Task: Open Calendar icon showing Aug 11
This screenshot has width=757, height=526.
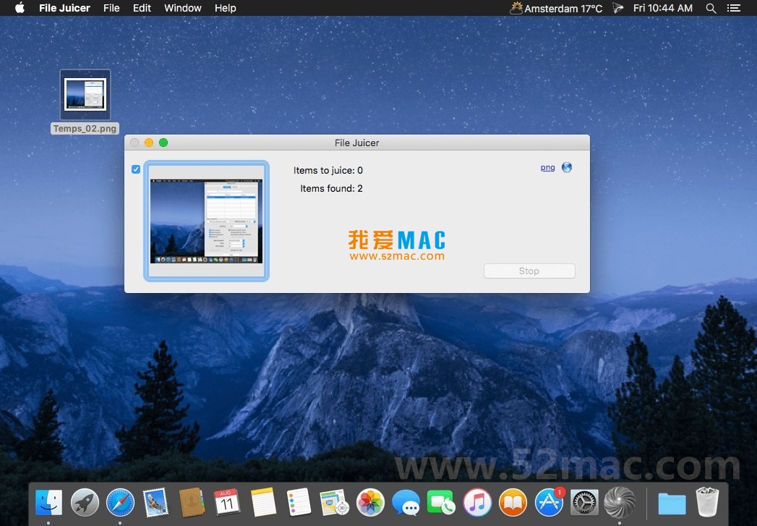Action: (x=227, y=502)
